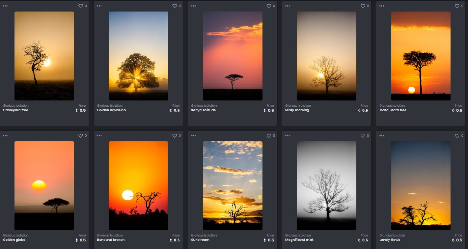Click the heart icon on Magnificent mist card
The height and width of the screenshot is (249, 468).
(363, 135)
